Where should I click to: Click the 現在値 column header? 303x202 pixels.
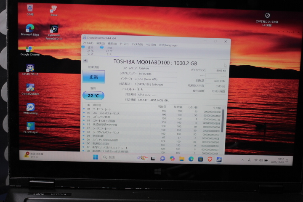pyautogui.click(x=162, y=106)
